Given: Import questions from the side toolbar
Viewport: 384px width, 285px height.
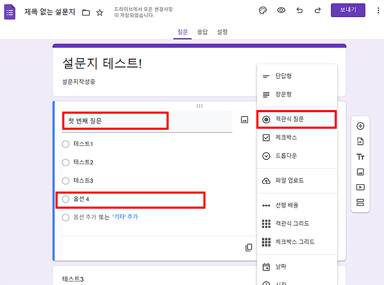Looking at the screenshot, I should pos(360,141).
